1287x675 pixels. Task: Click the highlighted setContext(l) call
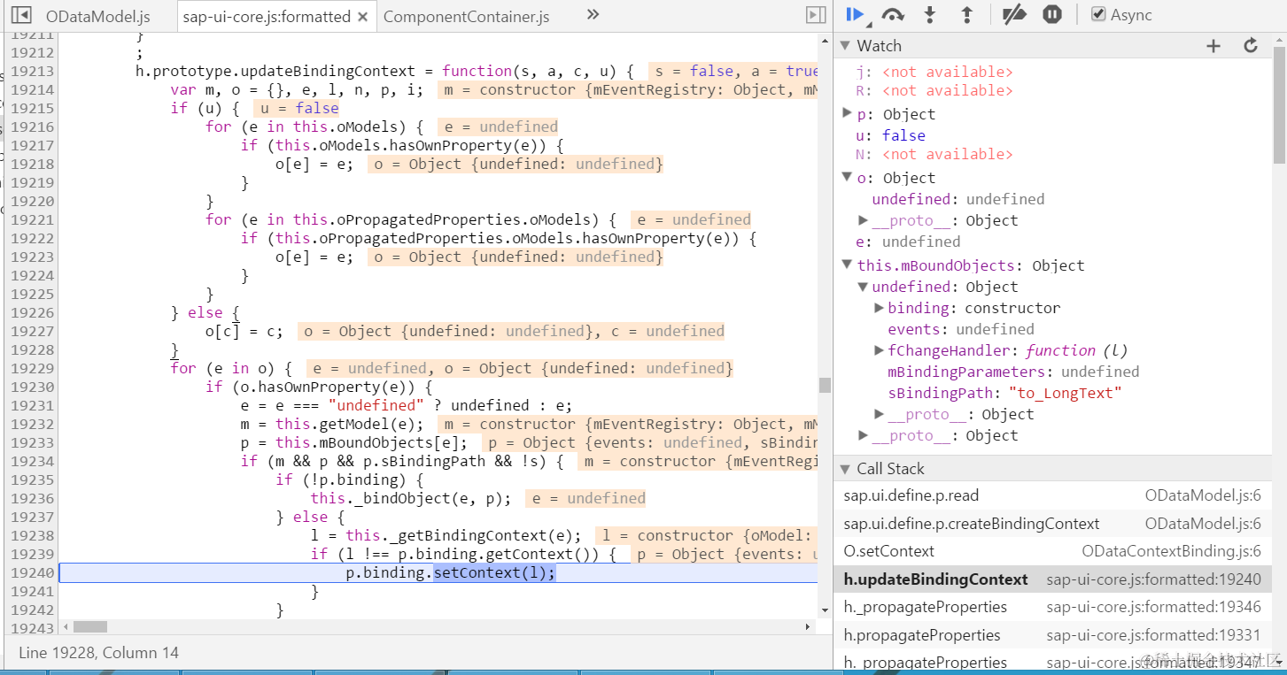click(x=494, y=572)
